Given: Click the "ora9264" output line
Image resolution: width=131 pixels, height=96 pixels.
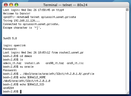Looking at the screenshot, I should [8, 88].
